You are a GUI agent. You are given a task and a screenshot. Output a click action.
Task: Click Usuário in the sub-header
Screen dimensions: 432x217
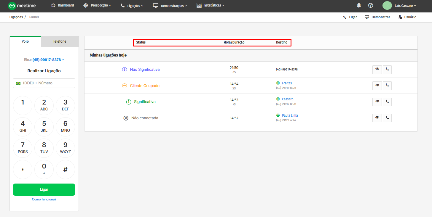(407, 17)
